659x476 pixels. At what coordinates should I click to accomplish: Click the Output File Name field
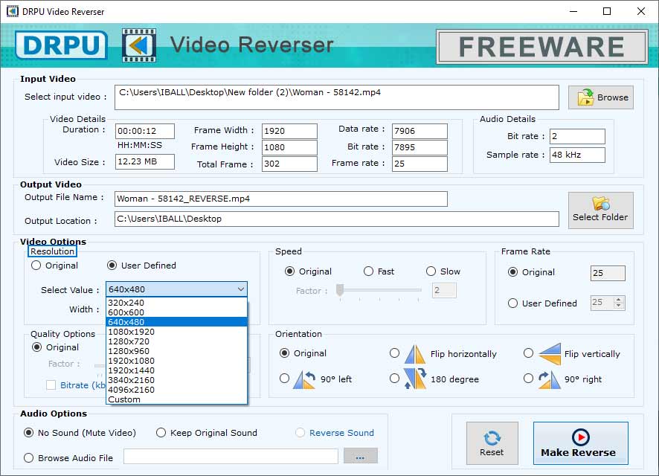(280, 199)
